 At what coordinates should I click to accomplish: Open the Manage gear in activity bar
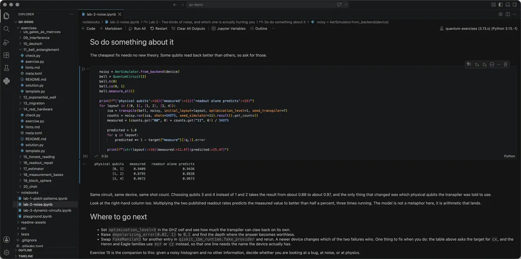(7, 252)
